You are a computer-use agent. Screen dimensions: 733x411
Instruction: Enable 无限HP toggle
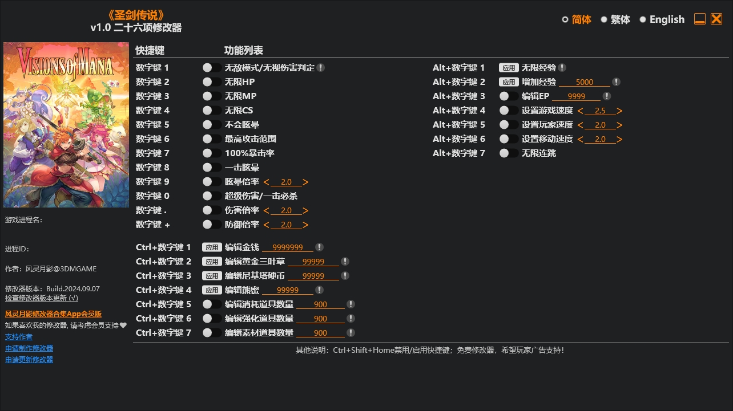pyautogui.click(x=212, y=82)
